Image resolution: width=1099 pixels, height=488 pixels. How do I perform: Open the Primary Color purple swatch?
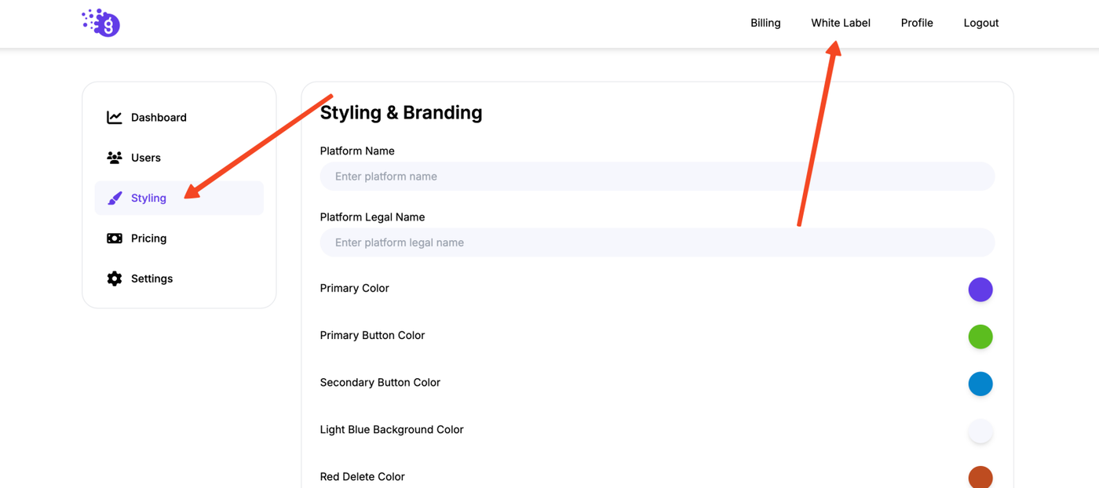pyautogui.click(x=980, y=290)
